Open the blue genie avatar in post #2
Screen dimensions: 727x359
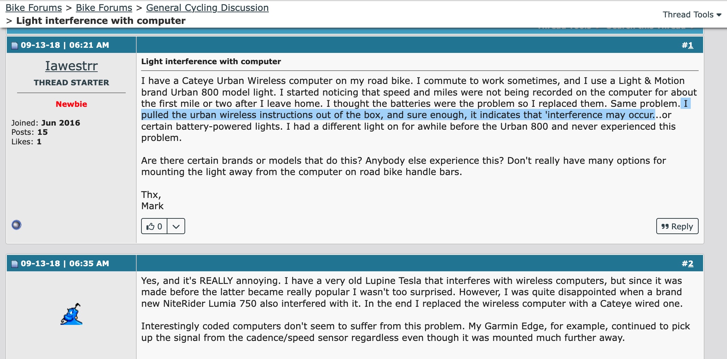pos(71,314)
